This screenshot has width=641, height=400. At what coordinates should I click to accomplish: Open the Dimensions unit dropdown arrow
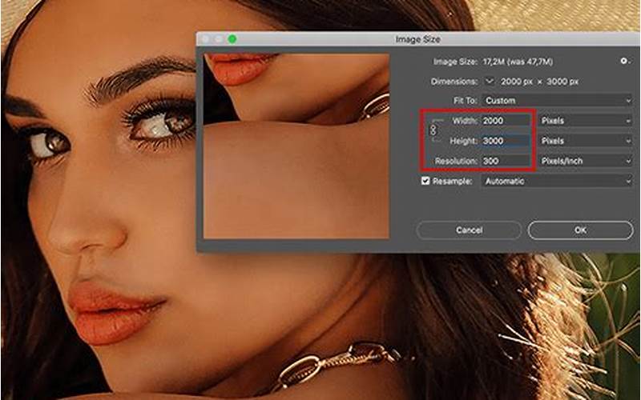coord(490,82)
